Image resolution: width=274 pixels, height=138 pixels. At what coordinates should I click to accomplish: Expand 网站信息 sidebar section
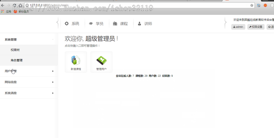(29, 82)
